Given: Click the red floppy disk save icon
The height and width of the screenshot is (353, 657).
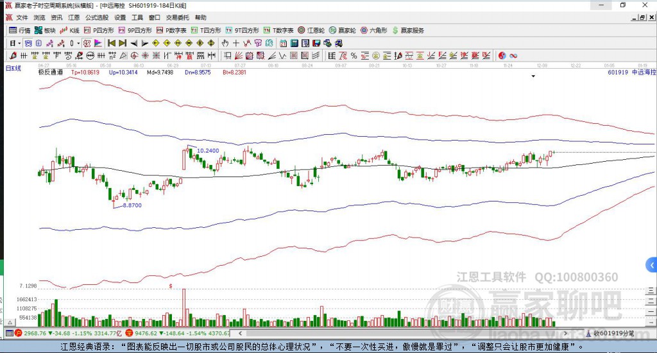Looking at the screenshot, I should click(316, 43).
